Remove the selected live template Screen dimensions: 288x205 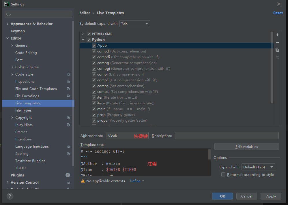tap(277, 42)
